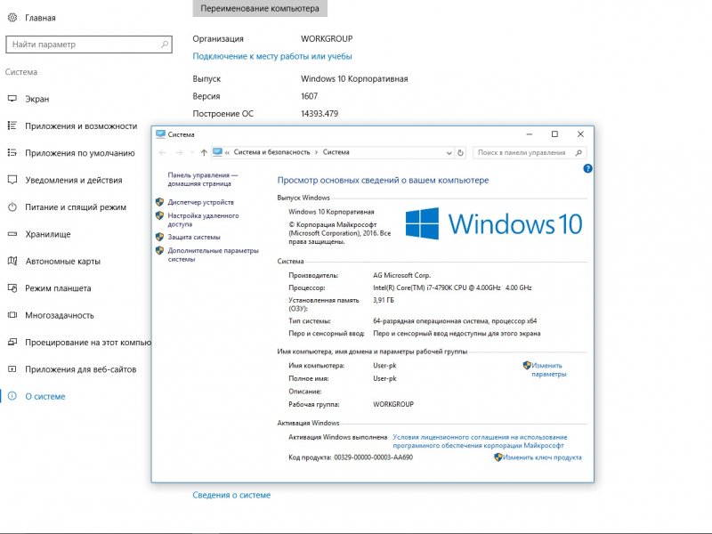Image resolution: width=712 pixels, height=534 pixels.
Task: Click the search magnifier in Найти параметр
Action: pos(165,44)
